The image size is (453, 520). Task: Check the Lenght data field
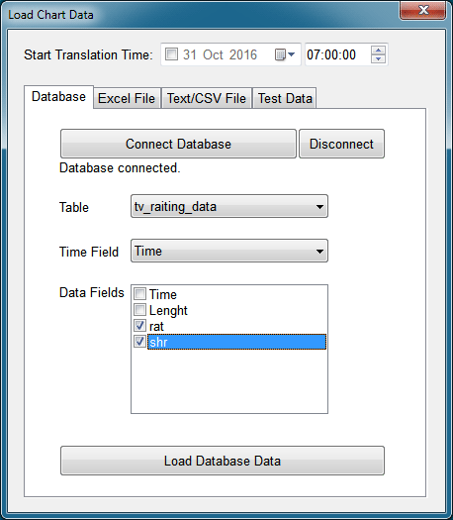pyautogui.click(x=139, y=309)
